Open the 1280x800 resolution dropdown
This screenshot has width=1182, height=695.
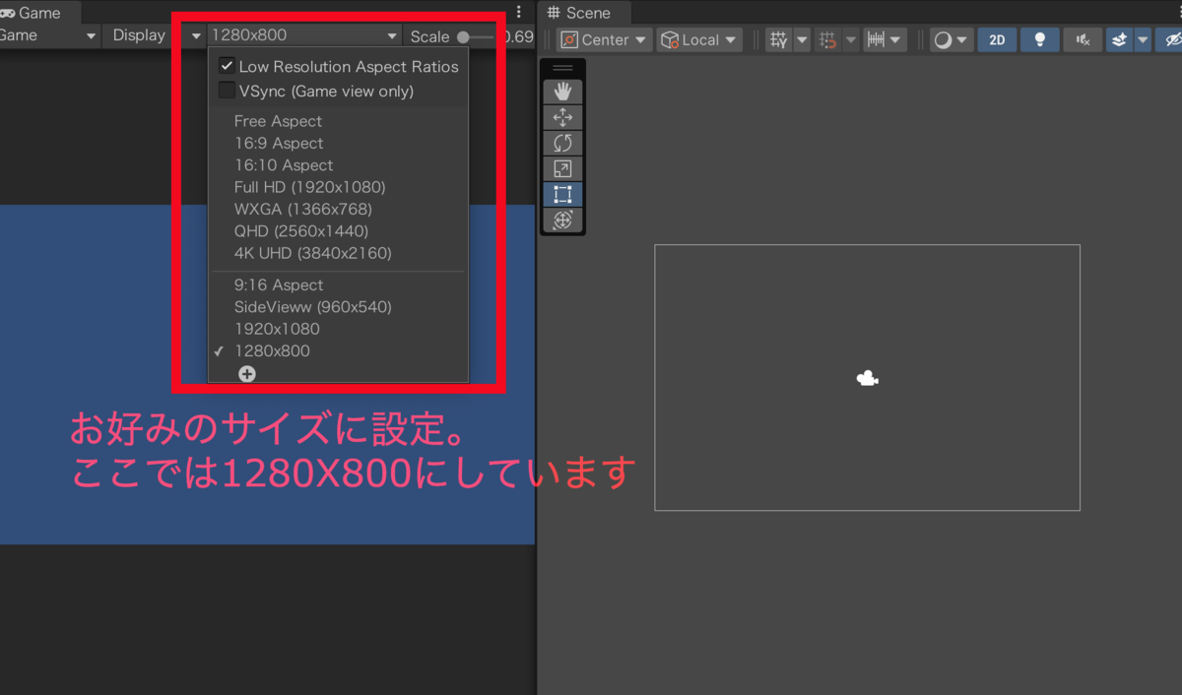304,35
